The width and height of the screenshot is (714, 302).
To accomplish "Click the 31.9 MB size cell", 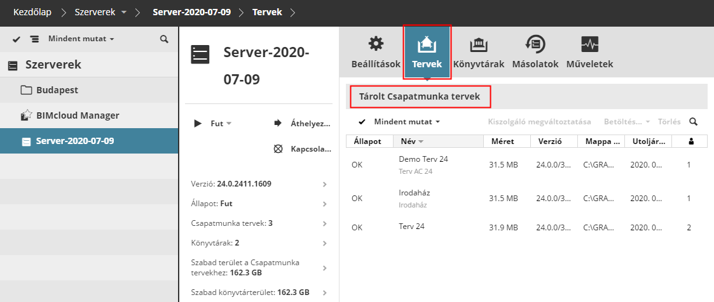I will [x=503, y=228].
